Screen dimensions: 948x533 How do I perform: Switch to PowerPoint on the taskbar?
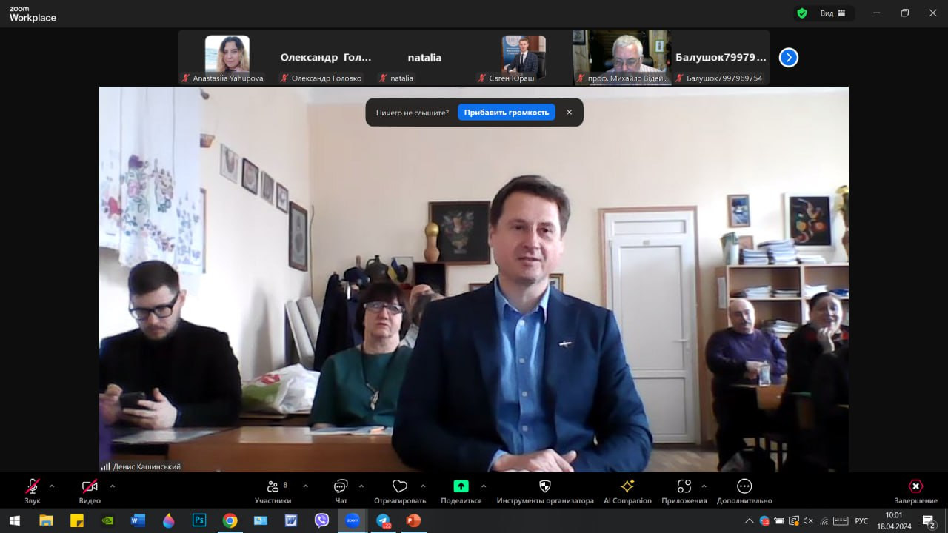tap(413, 520)
